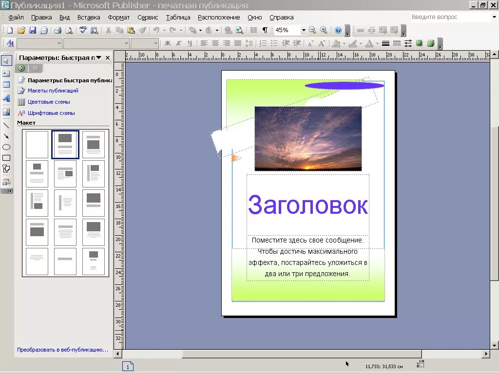Expand Standard toolbar options arrow
499x374 pixels.
[x=347, y=31]
